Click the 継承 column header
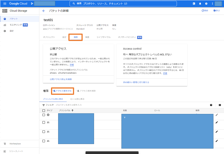 [197, 110]
